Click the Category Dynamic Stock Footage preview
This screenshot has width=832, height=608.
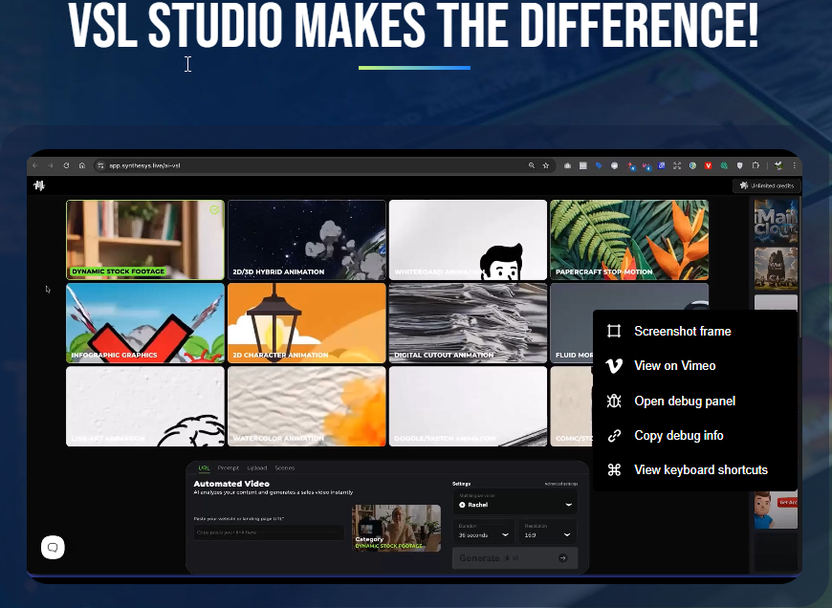tap(396, 528)
